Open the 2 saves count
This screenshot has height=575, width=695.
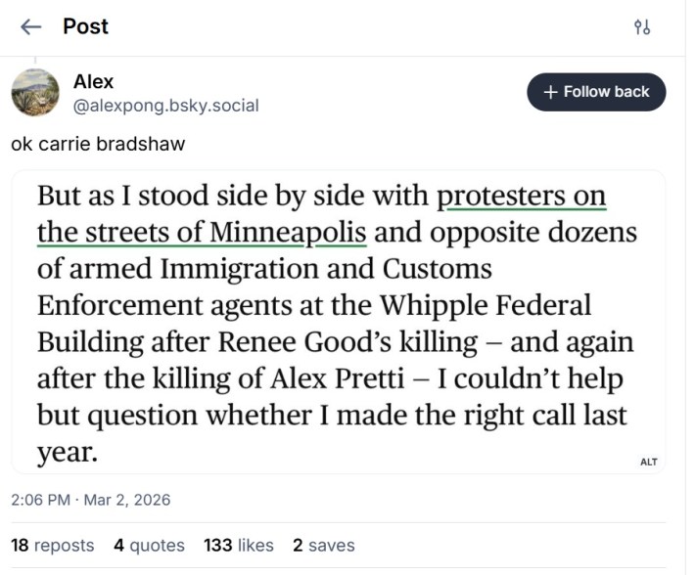click(323, 546)
